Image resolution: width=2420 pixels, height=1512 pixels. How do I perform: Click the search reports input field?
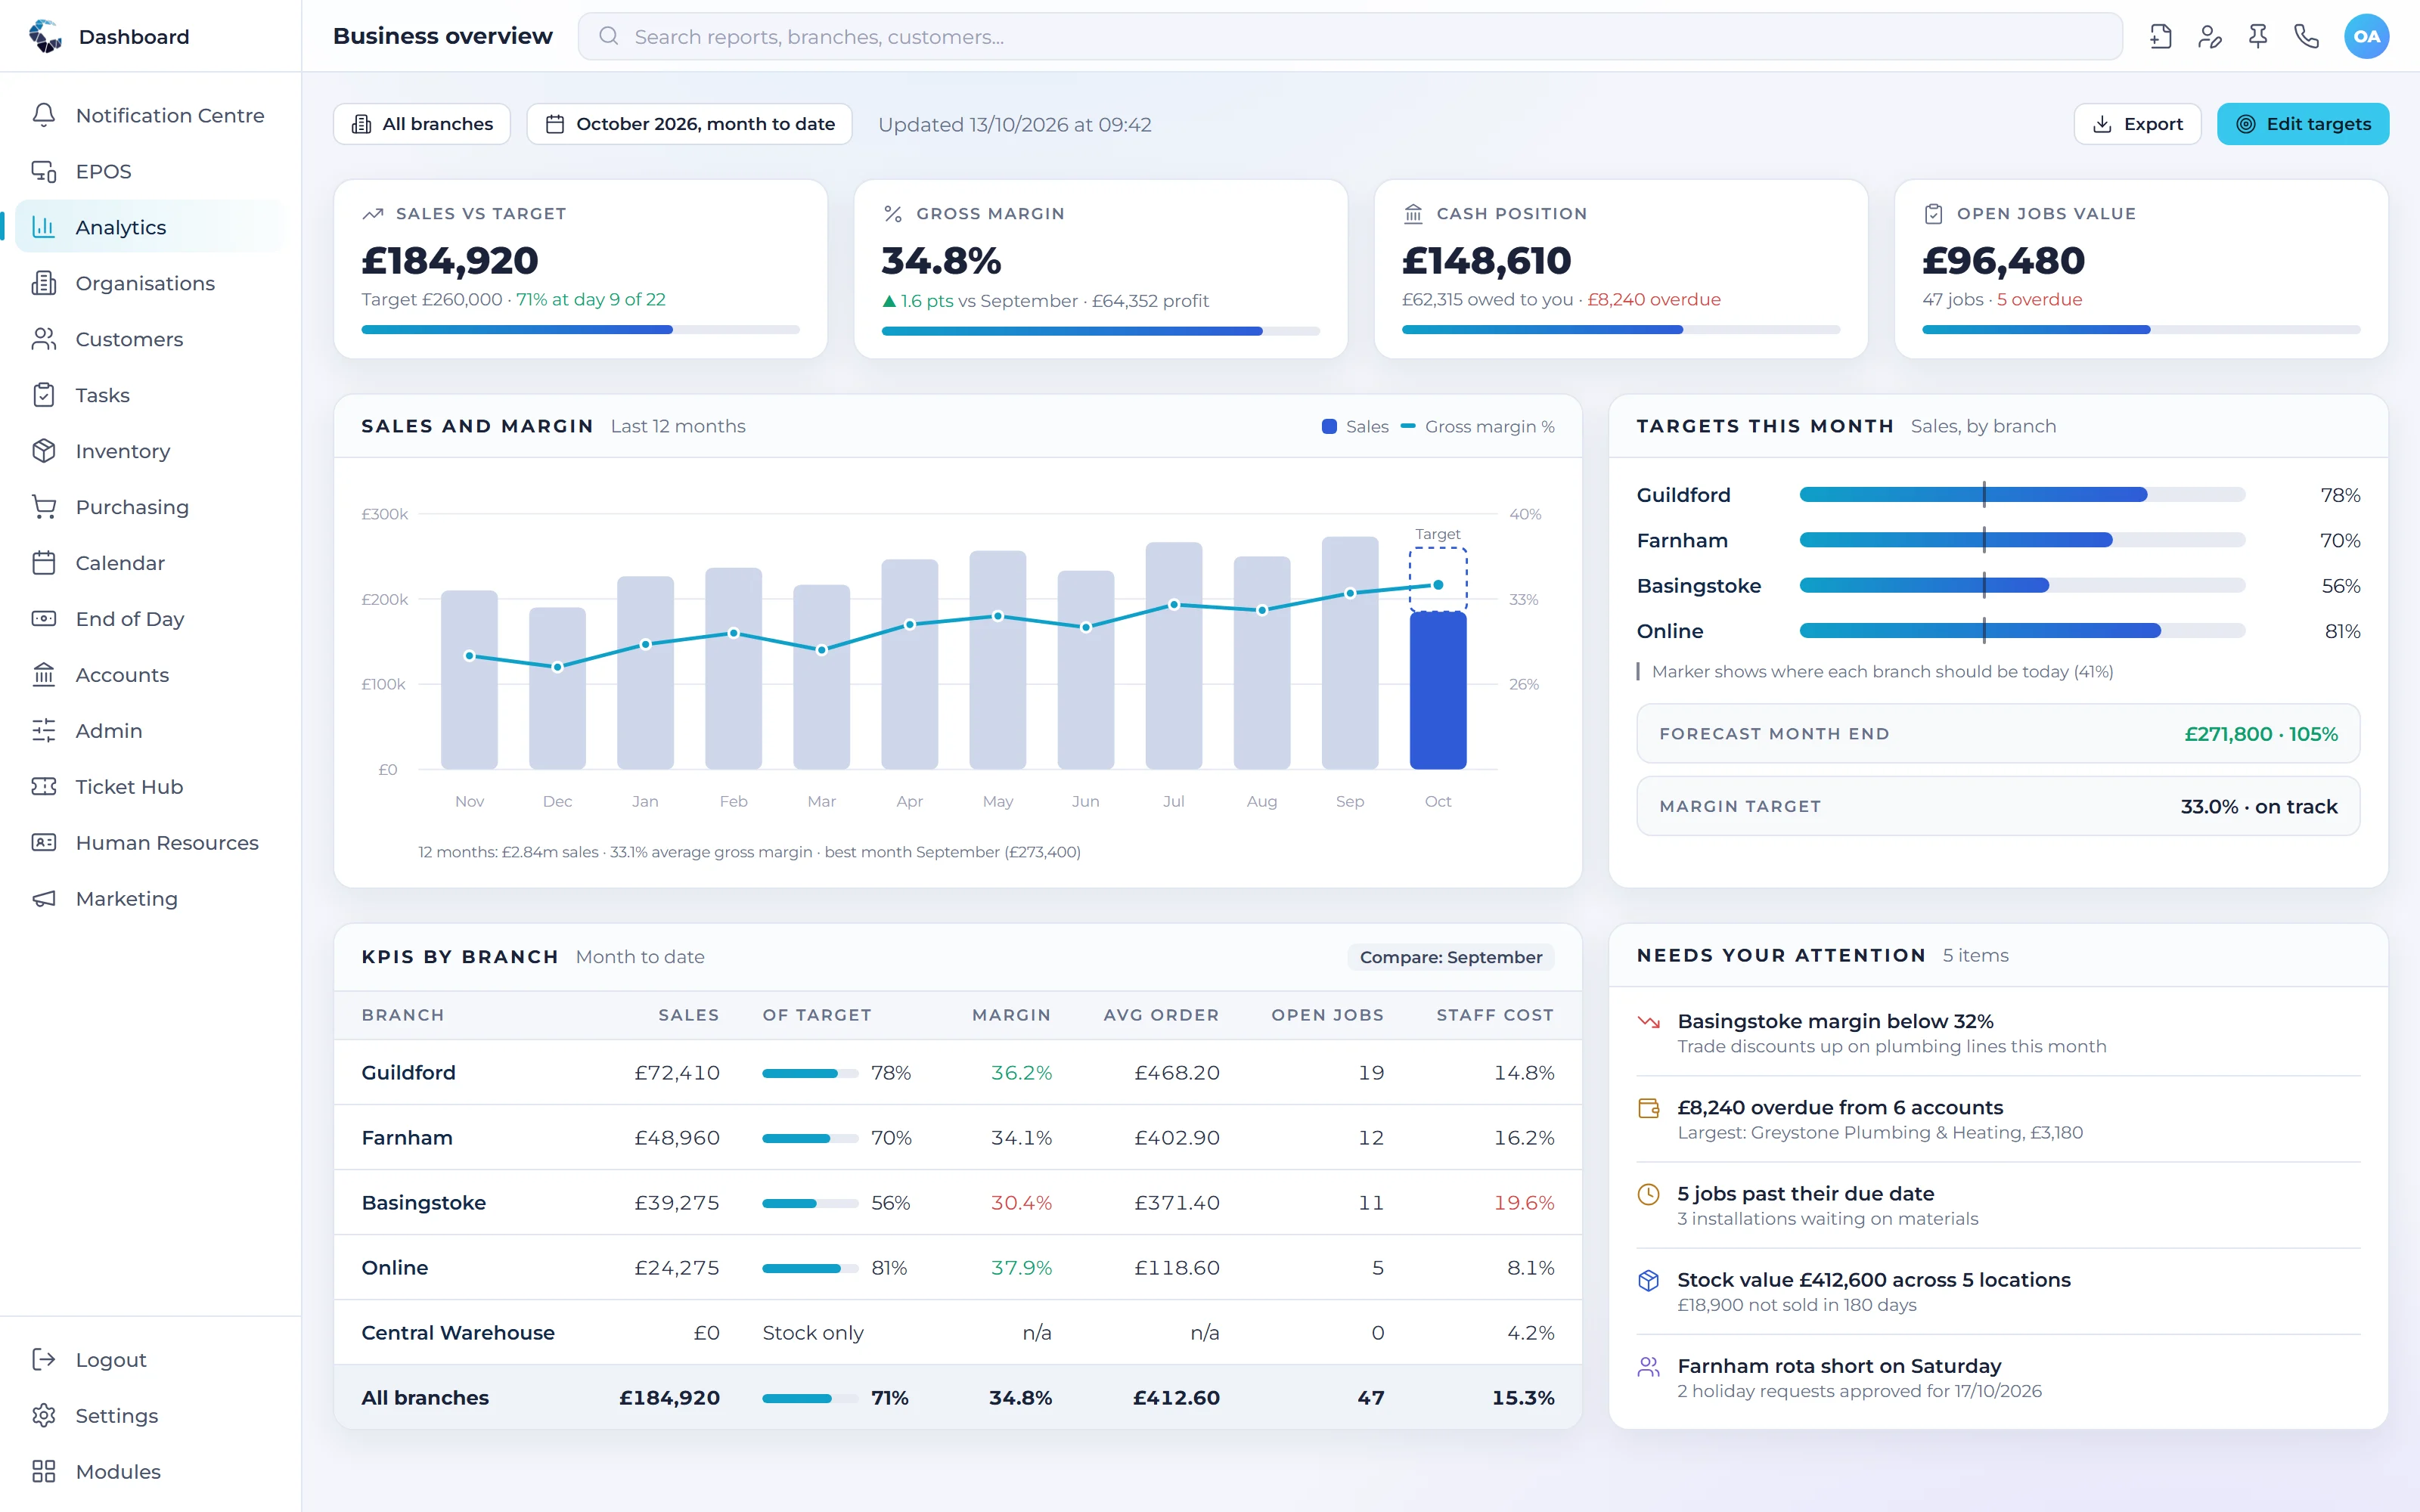1350,37
